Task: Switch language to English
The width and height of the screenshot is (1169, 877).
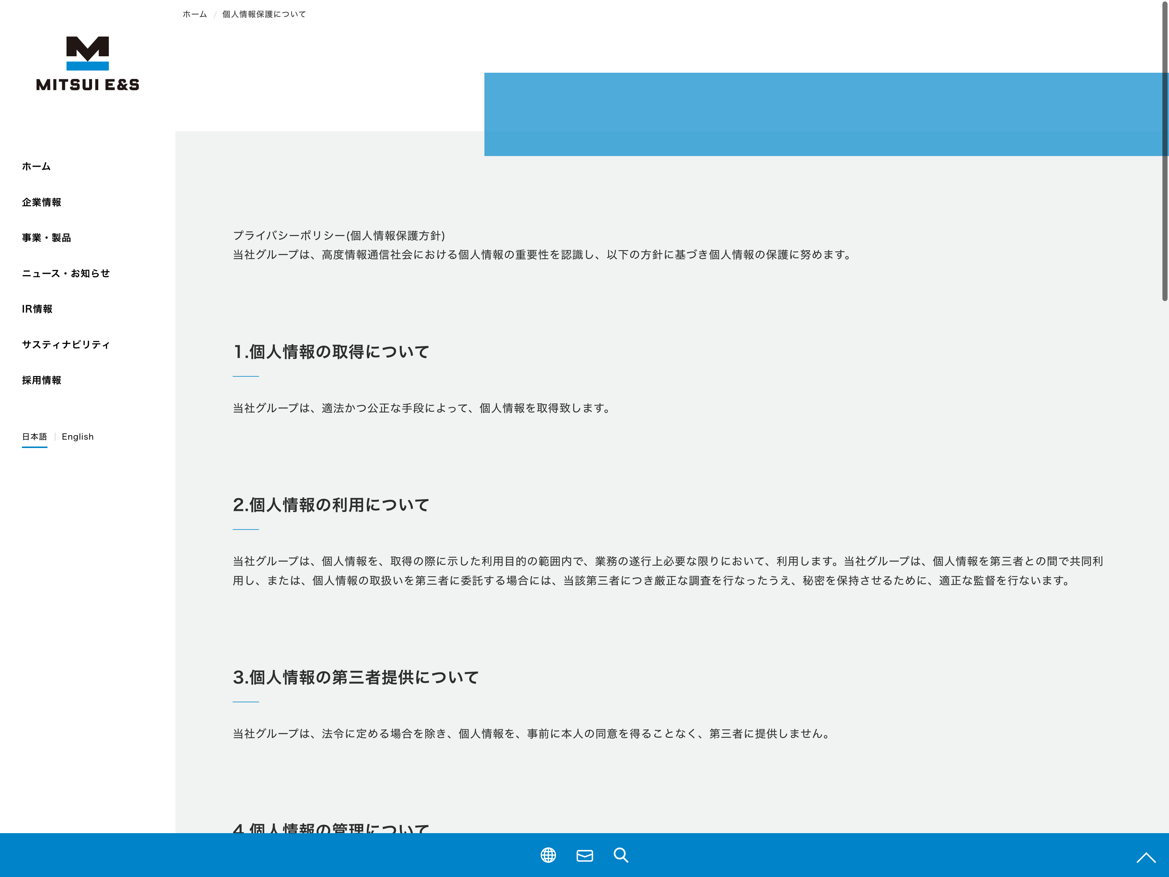Action: (78, 437)
